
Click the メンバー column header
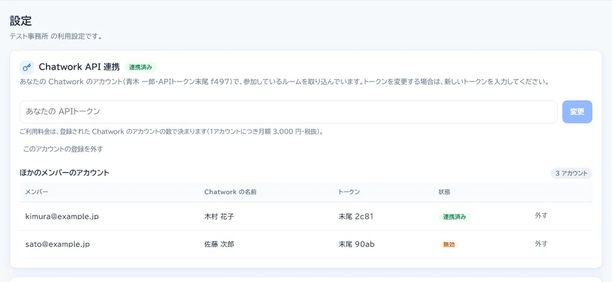click(x=37, y=192)
